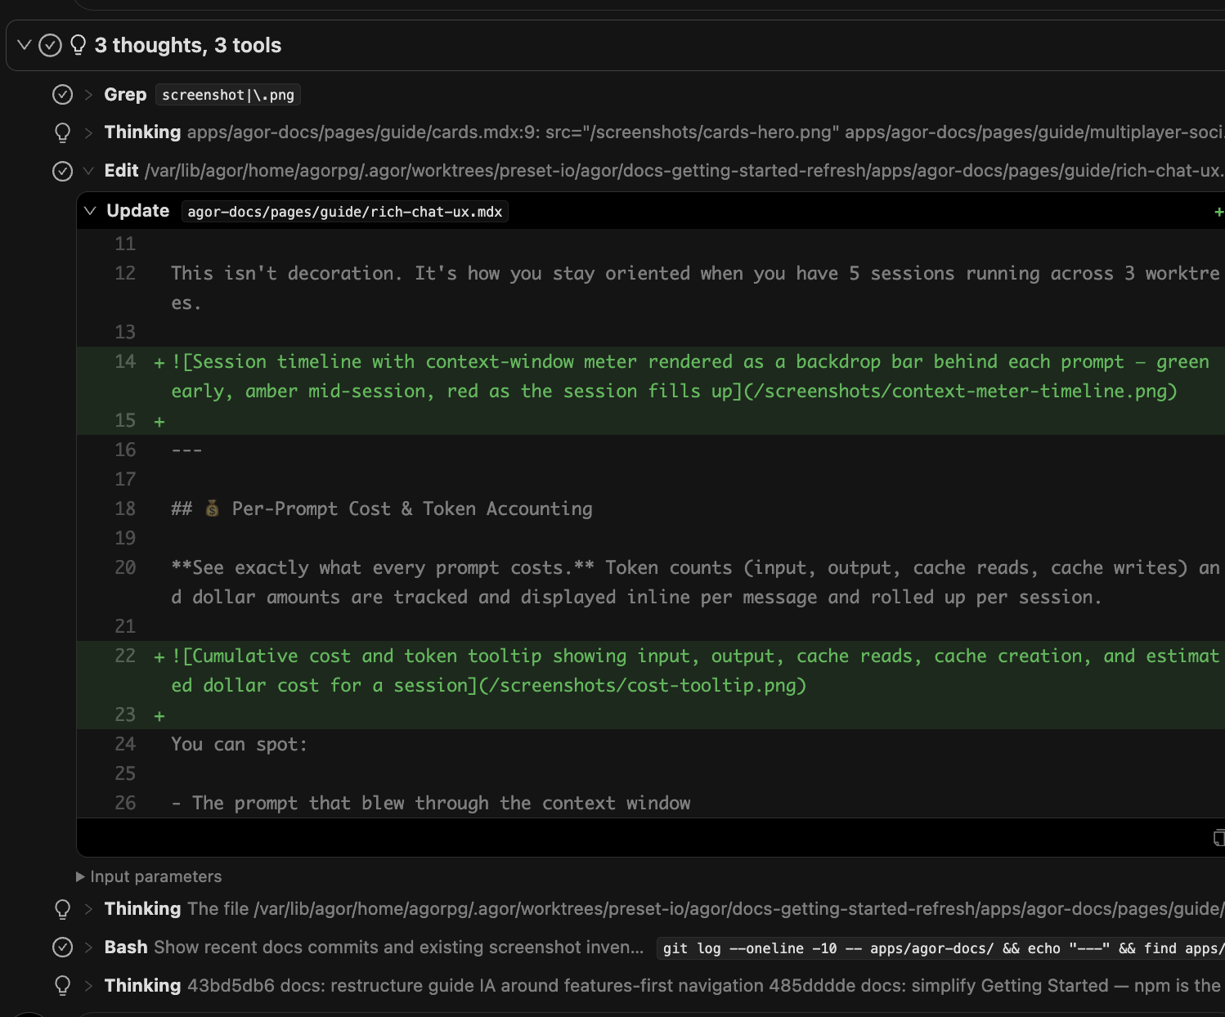Collapse the '3 thoughts, 3 tools' group
The height and width of the screenshot is (1017, 1225).
point(25,45)
